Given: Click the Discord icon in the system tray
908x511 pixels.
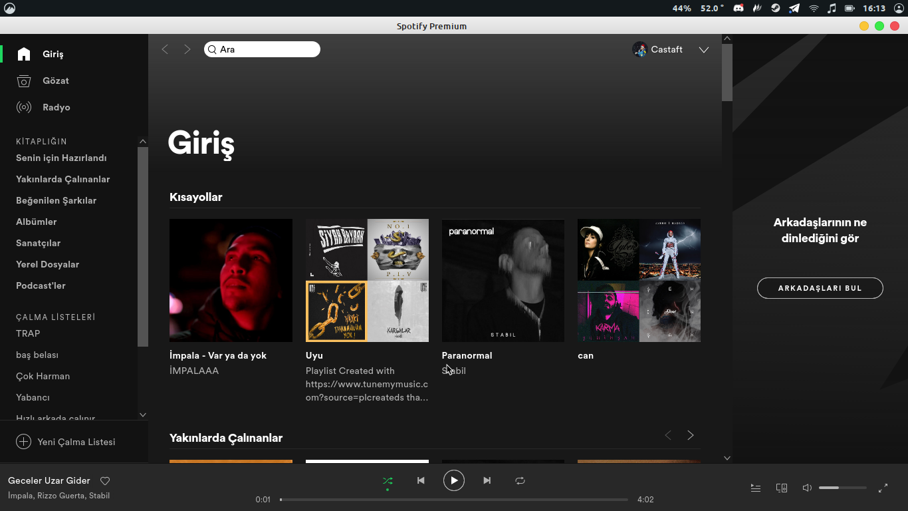Looking at the screenshot, I should (738, 8).
